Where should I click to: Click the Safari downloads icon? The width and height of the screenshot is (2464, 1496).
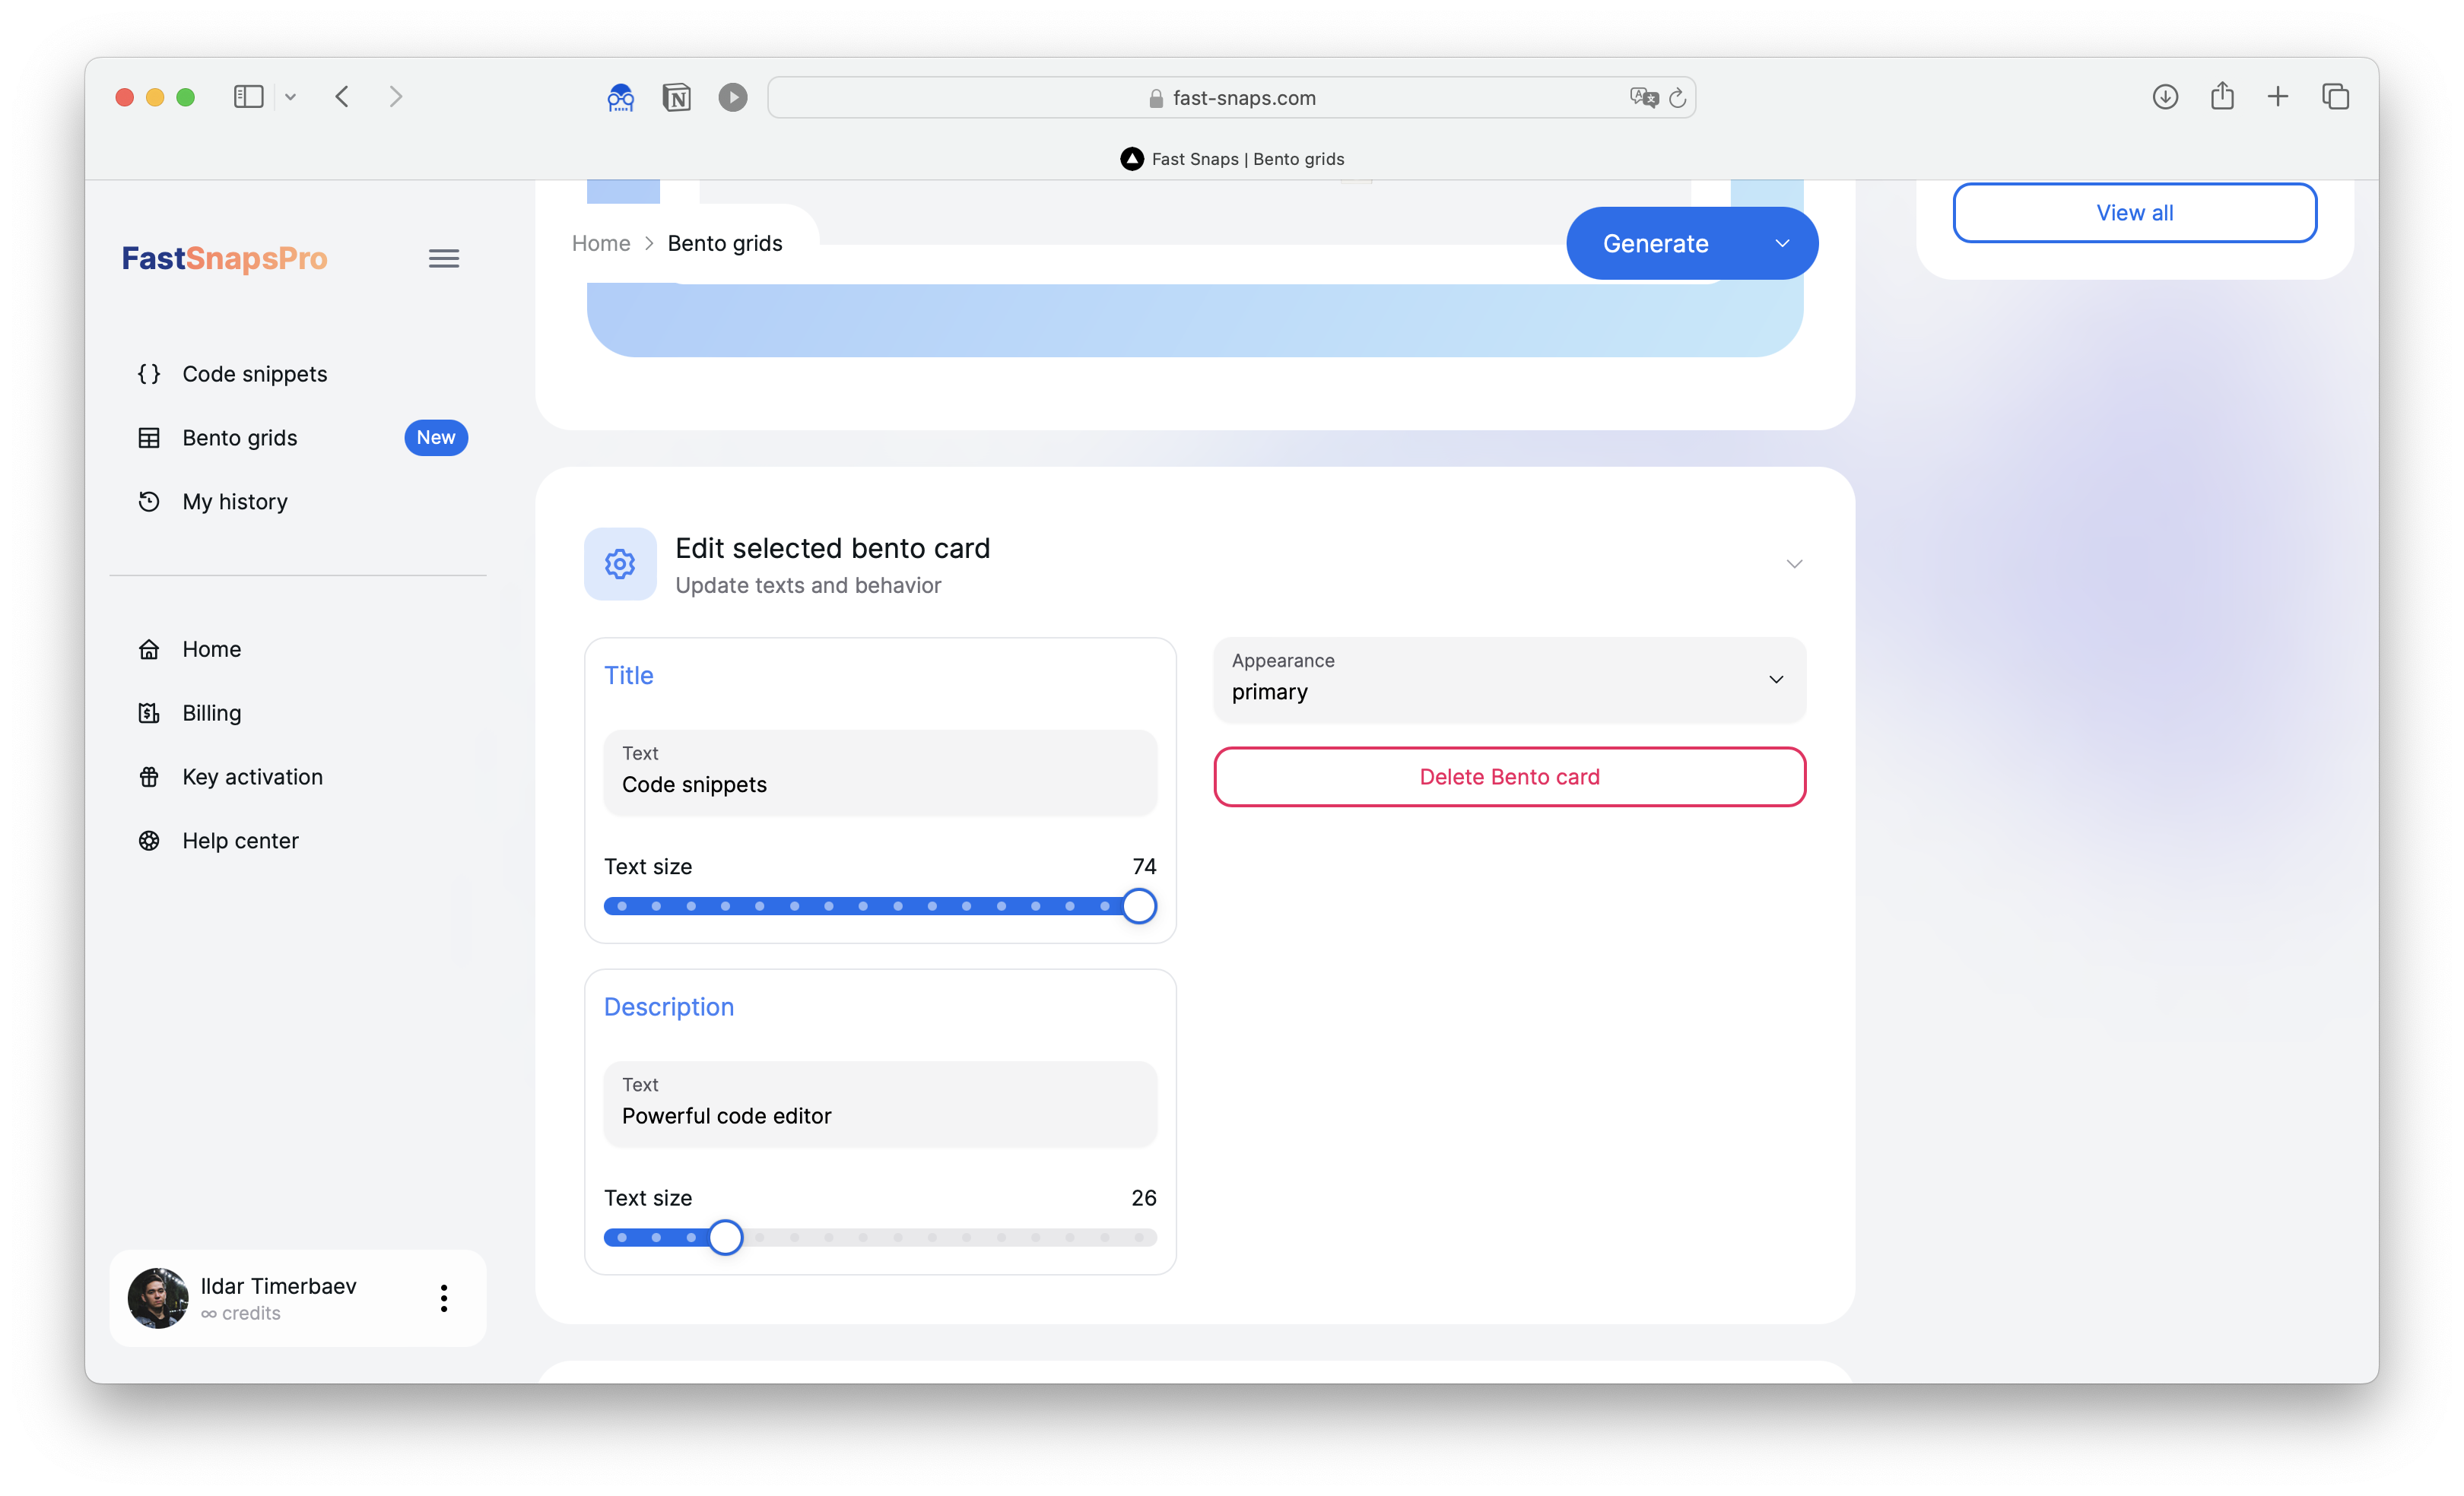pos(2165,97)
